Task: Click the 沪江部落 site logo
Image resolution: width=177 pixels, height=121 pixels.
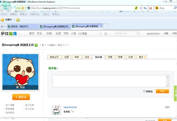Action: 9,34
